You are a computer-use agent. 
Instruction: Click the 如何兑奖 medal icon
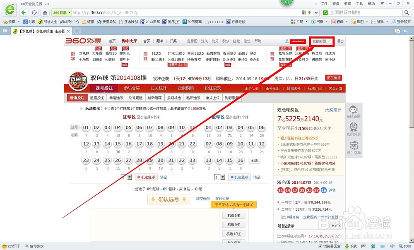coord(354,130)
